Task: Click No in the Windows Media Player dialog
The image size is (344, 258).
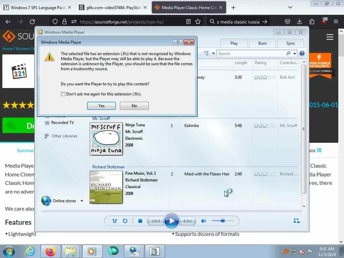Action: [x=134, y=106]
